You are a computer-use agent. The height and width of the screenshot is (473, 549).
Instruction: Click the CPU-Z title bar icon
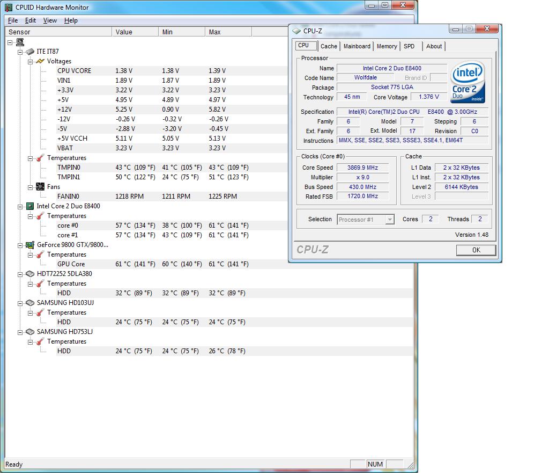pos(296,31)
